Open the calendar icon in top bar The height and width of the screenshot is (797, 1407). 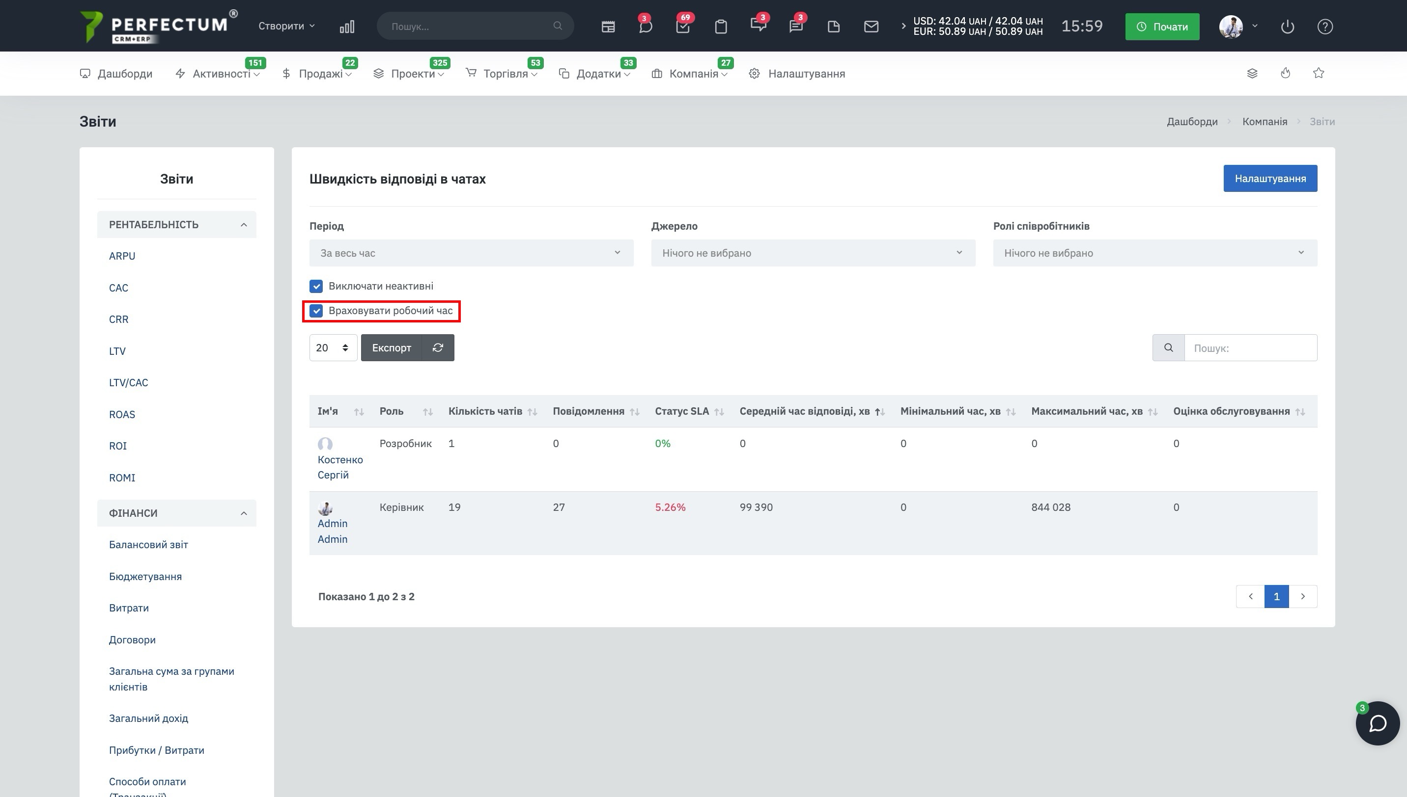pos(608,27)
